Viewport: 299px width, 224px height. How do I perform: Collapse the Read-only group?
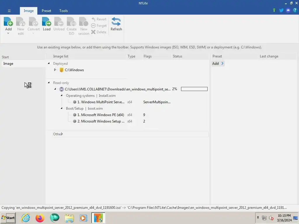tap(49, 83)
